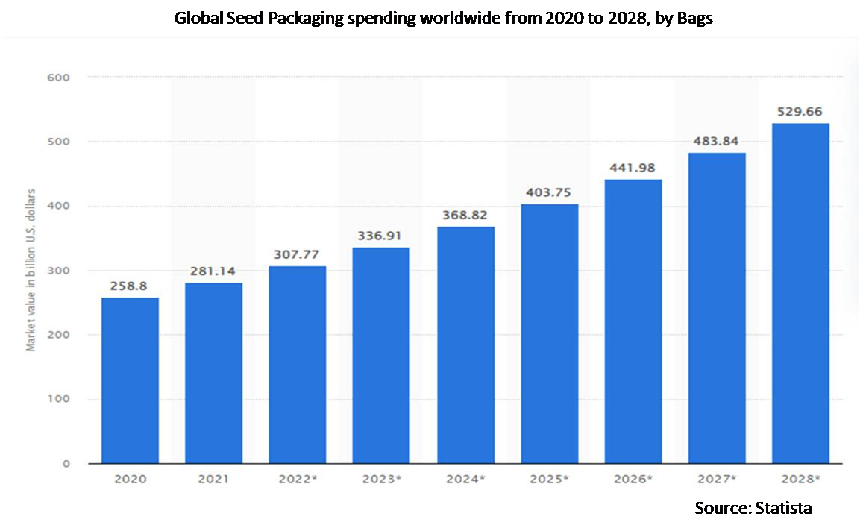This screenshot has height=525, width=860.
Task: Click the 403.75 value label
Action: (x=549, y=192)
